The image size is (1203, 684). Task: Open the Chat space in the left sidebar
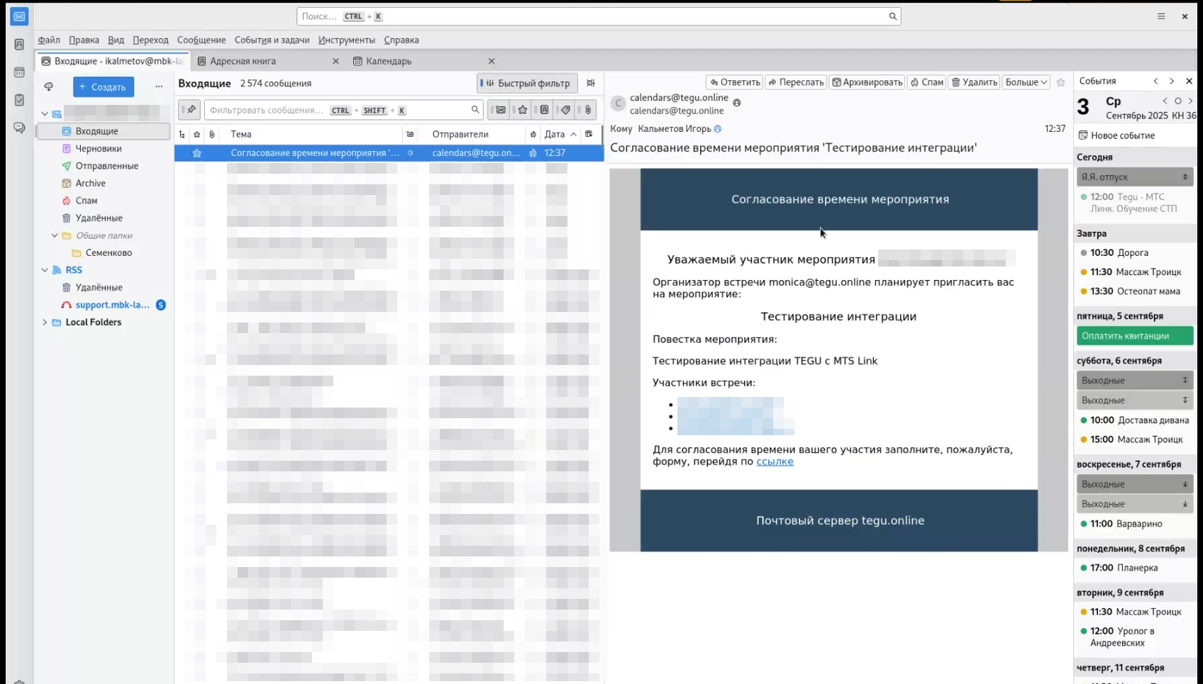click(x=19, y=128)
